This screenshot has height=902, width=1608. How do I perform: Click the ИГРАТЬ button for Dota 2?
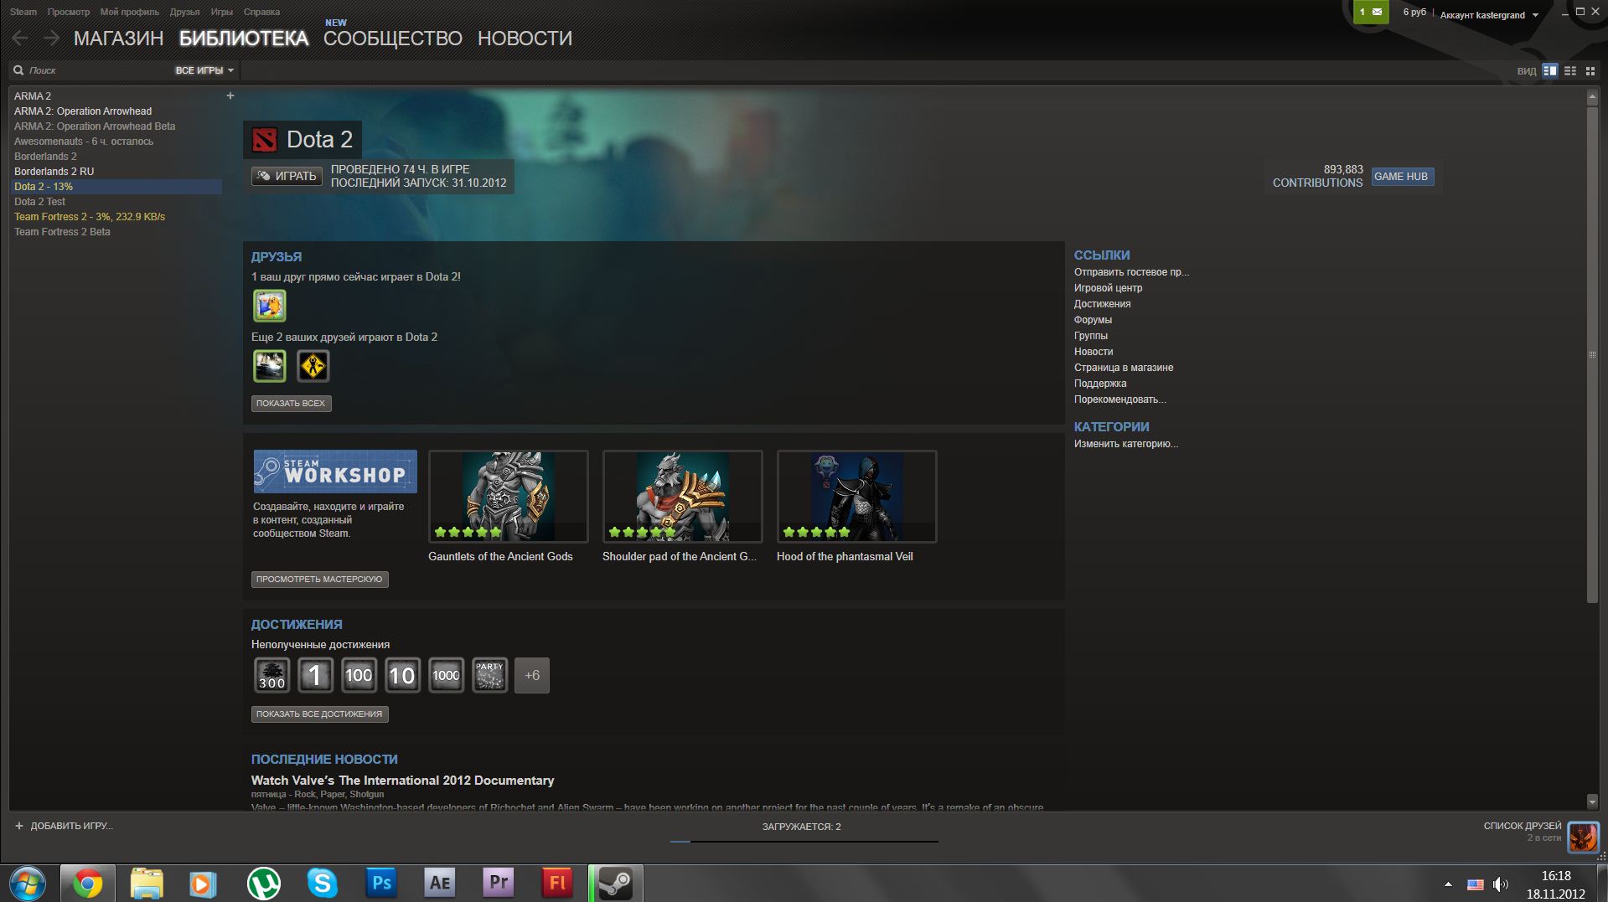point(287,176)
